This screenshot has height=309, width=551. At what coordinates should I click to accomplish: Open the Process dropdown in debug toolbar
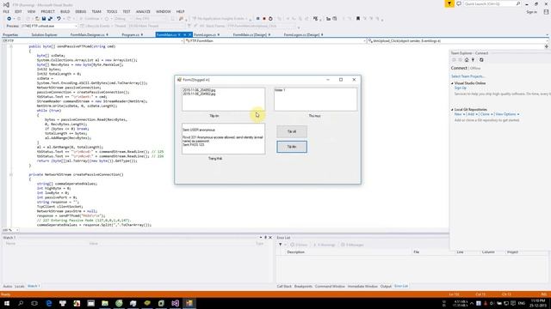pyautogui.click(x=49, y=26)
